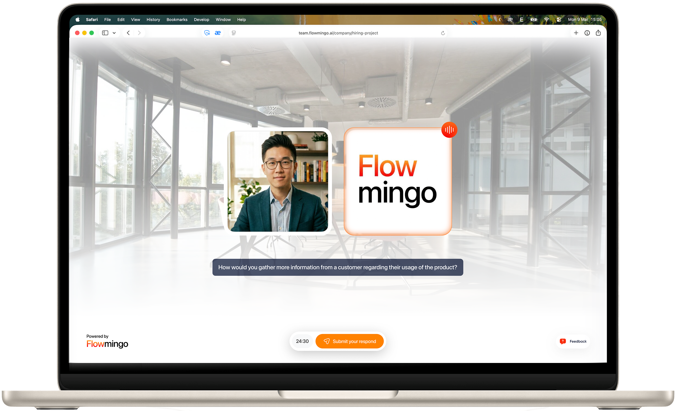This screenshot has width=676, height=411.
Task: Click the Powered by Flowmingo logo
Action: tap(107, 341)
